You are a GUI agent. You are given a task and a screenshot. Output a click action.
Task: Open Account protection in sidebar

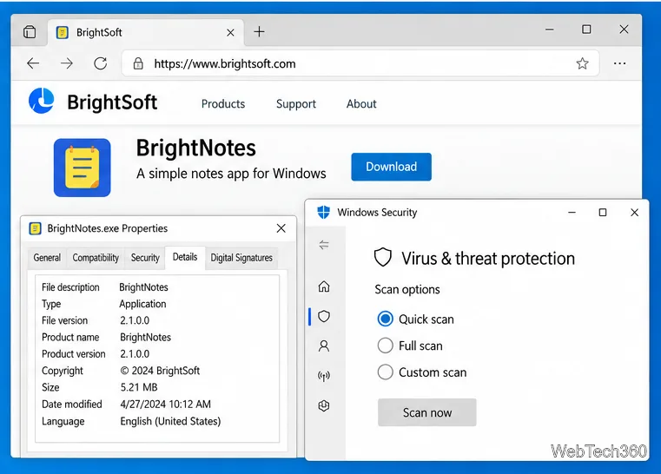(x=324, y=346)
